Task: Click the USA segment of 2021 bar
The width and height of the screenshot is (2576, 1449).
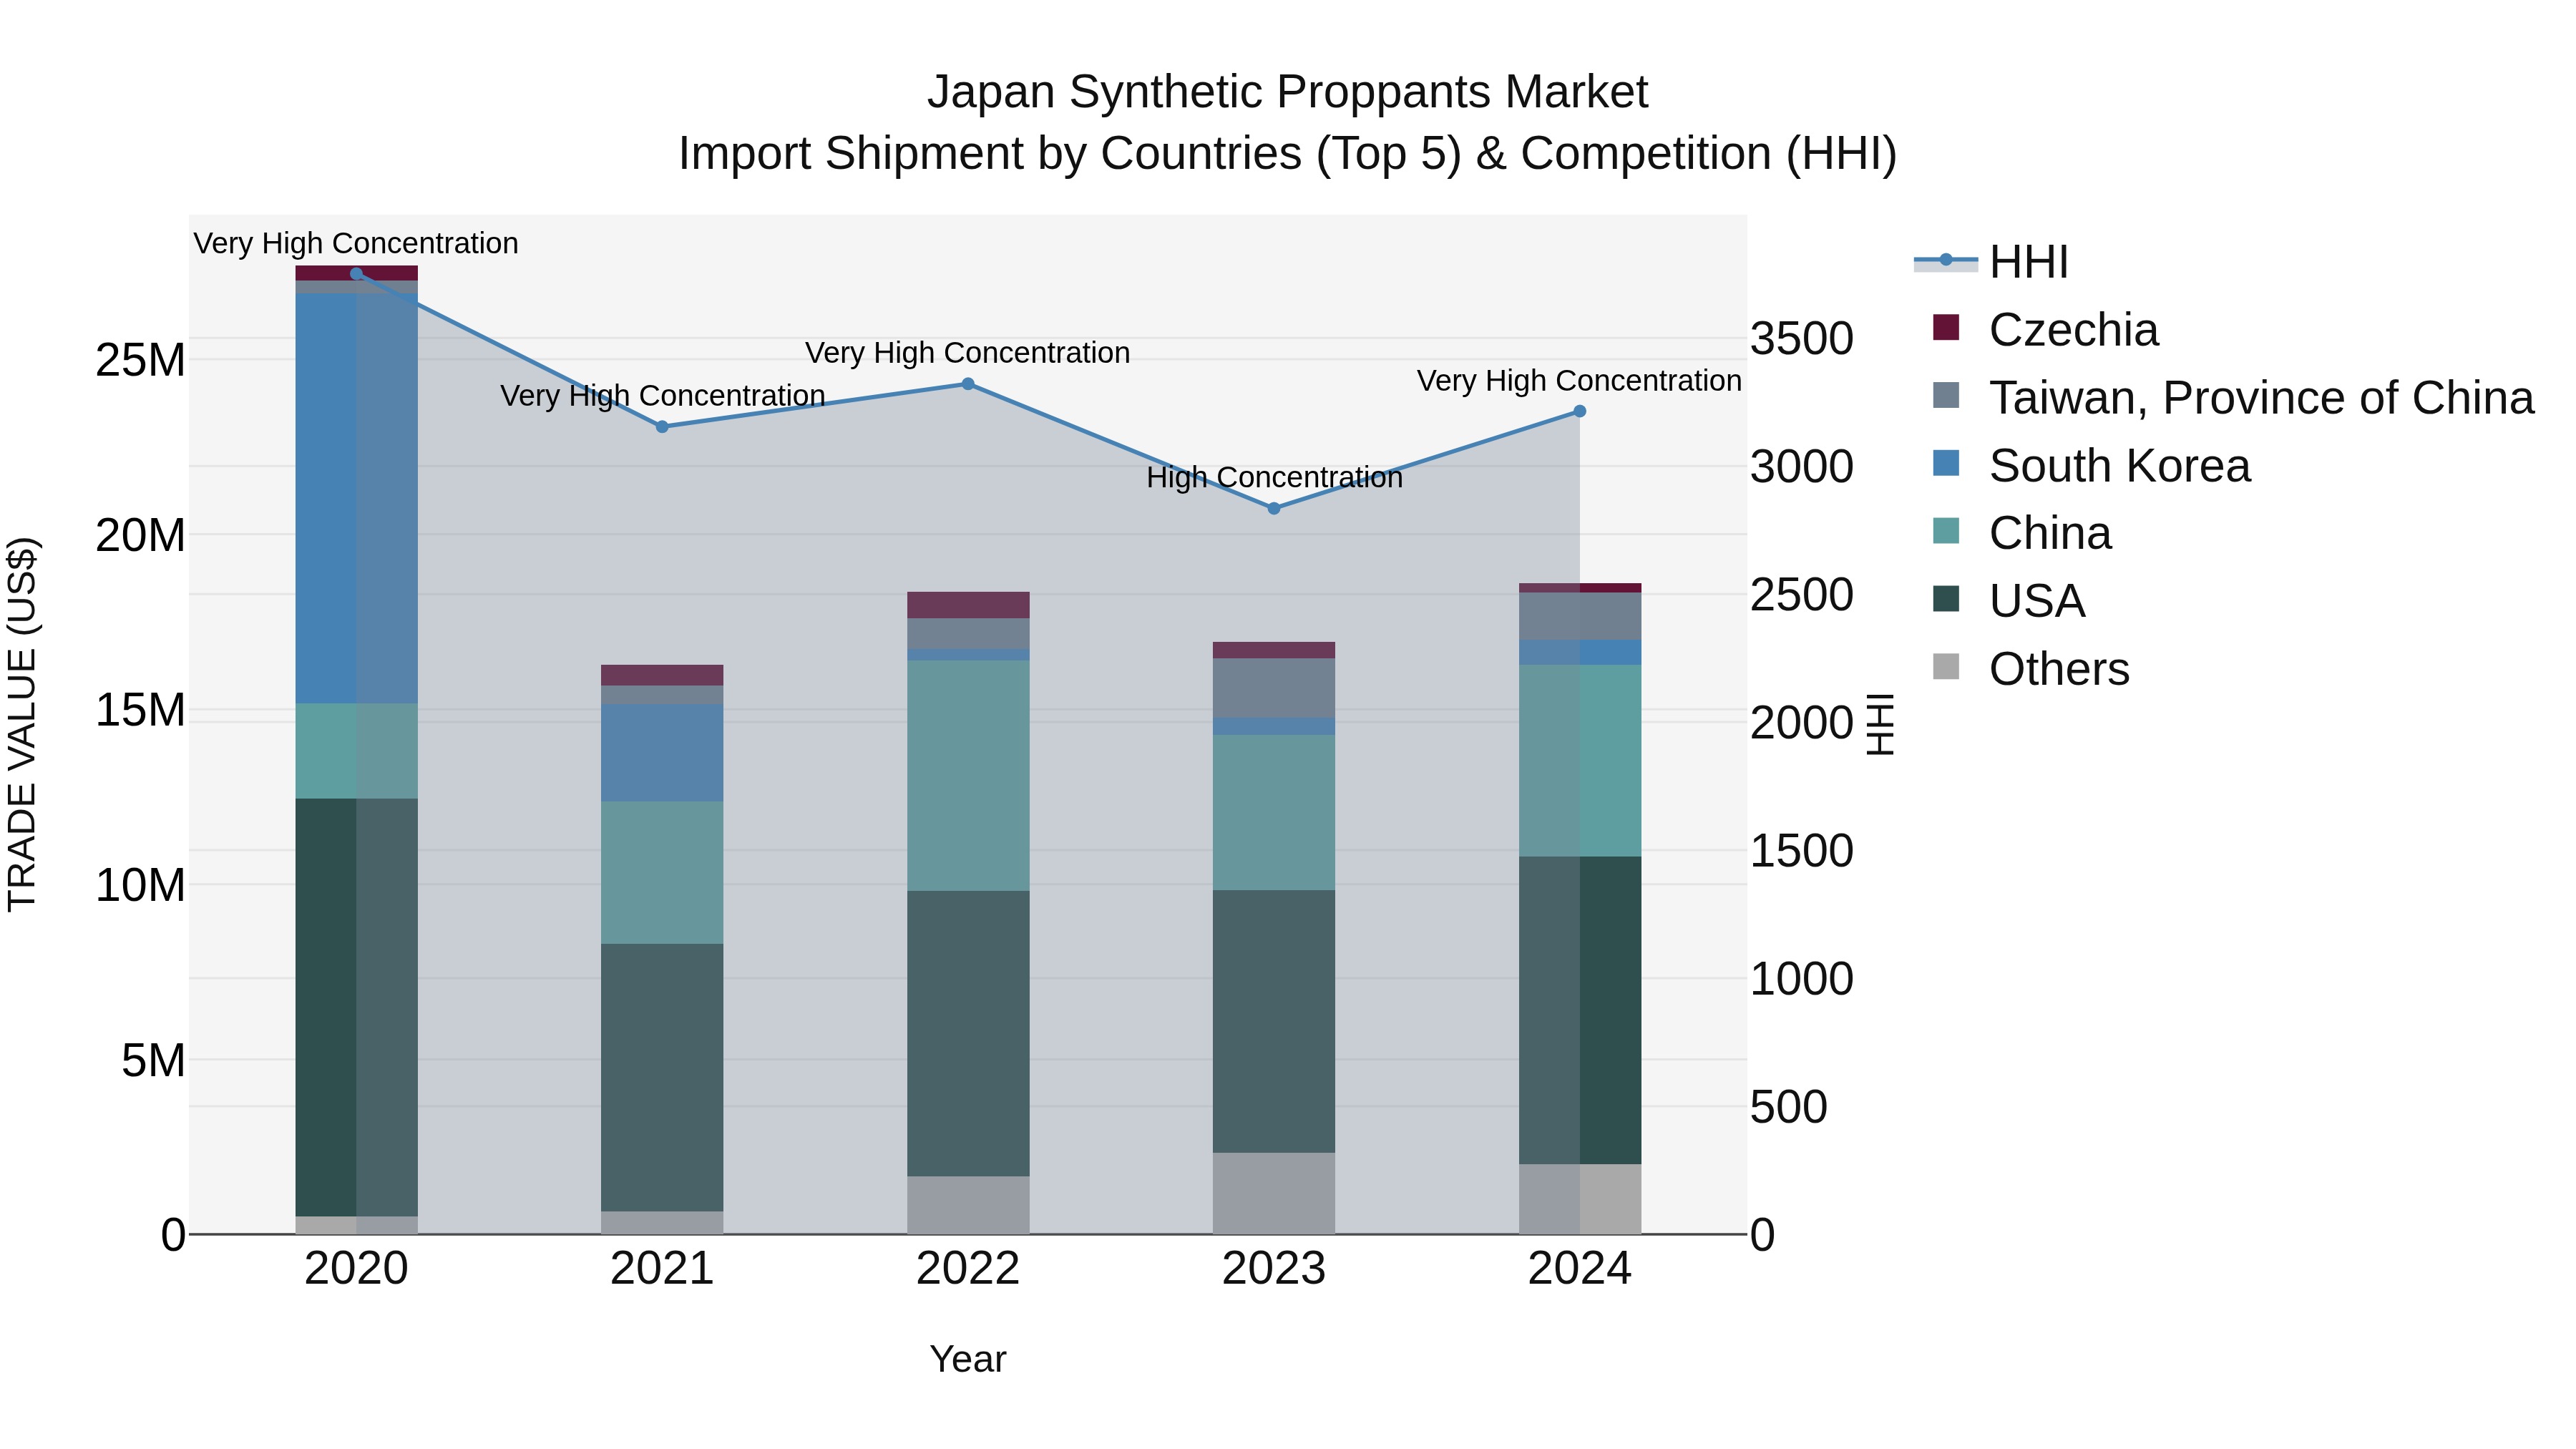Action: pyautogui.click(x=662, y=1078)
